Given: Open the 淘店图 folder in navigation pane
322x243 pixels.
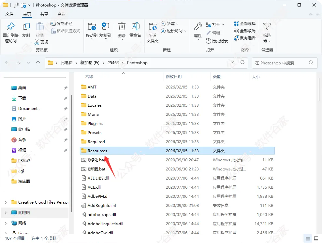Looking at the screenshot, I should tap(24, 181).
